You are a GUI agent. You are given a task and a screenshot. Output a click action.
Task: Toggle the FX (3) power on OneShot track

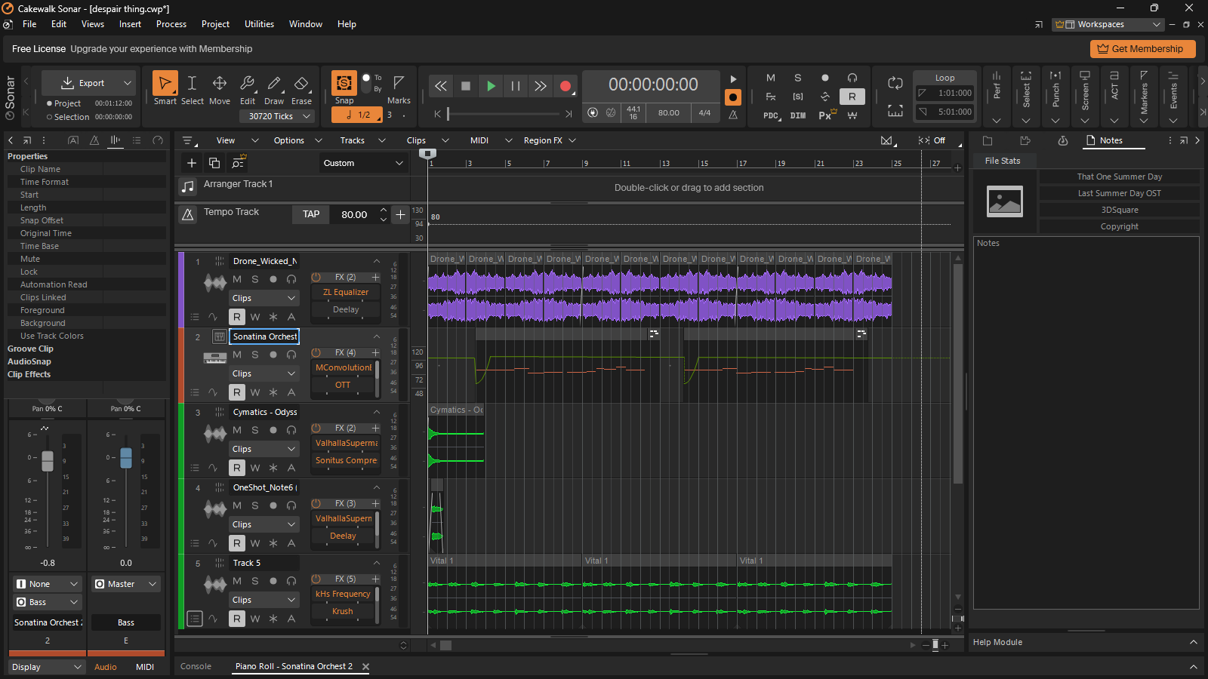point(316,503)
